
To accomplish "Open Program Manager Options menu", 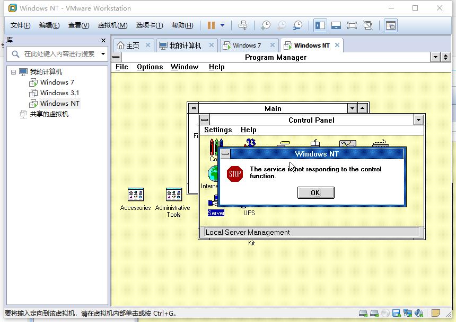I will pos(150,67).
